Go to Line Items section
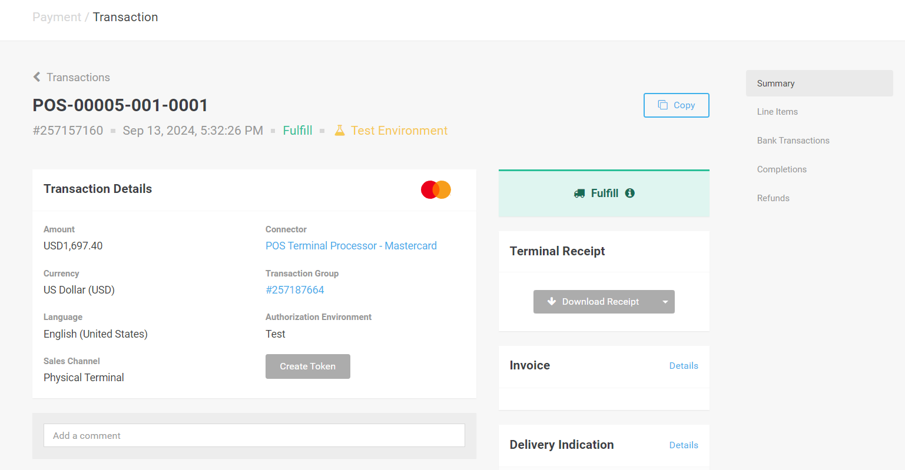This screenshot has width=905, height=470. 777,112
